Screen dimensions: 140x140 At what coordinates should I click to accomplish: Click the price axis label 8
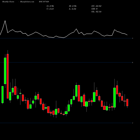point(133,38)
